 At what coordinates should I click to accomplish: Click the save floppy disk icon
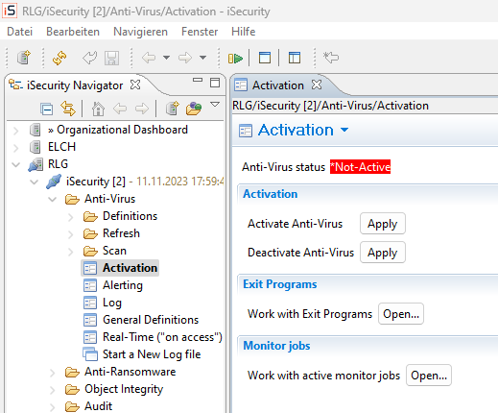111,58
